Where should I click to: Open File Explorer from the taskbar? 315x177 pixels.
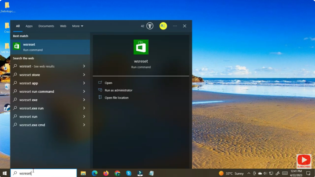[x=83, y=173]
